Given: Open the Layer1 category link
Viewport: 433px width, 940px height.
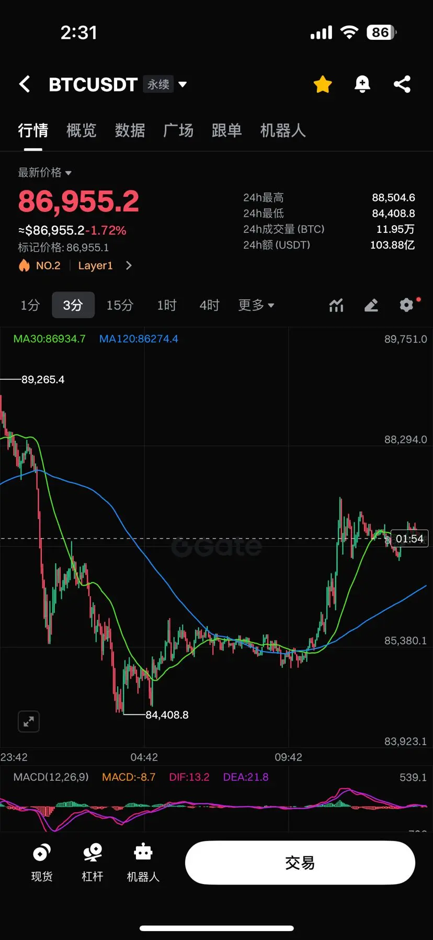Looking at the screenshot, I should 95,265.
